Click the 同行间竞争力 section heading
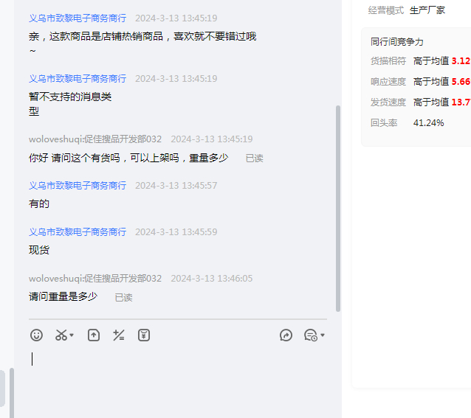471x418 pixels. pos(397,42)
